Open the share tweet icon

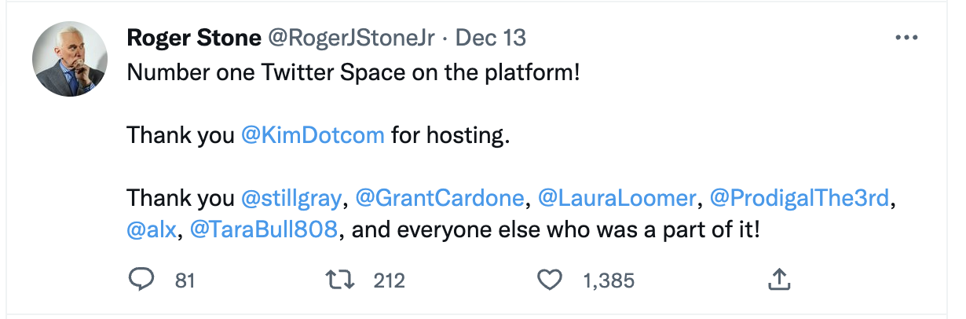click(x=778, y=280)
